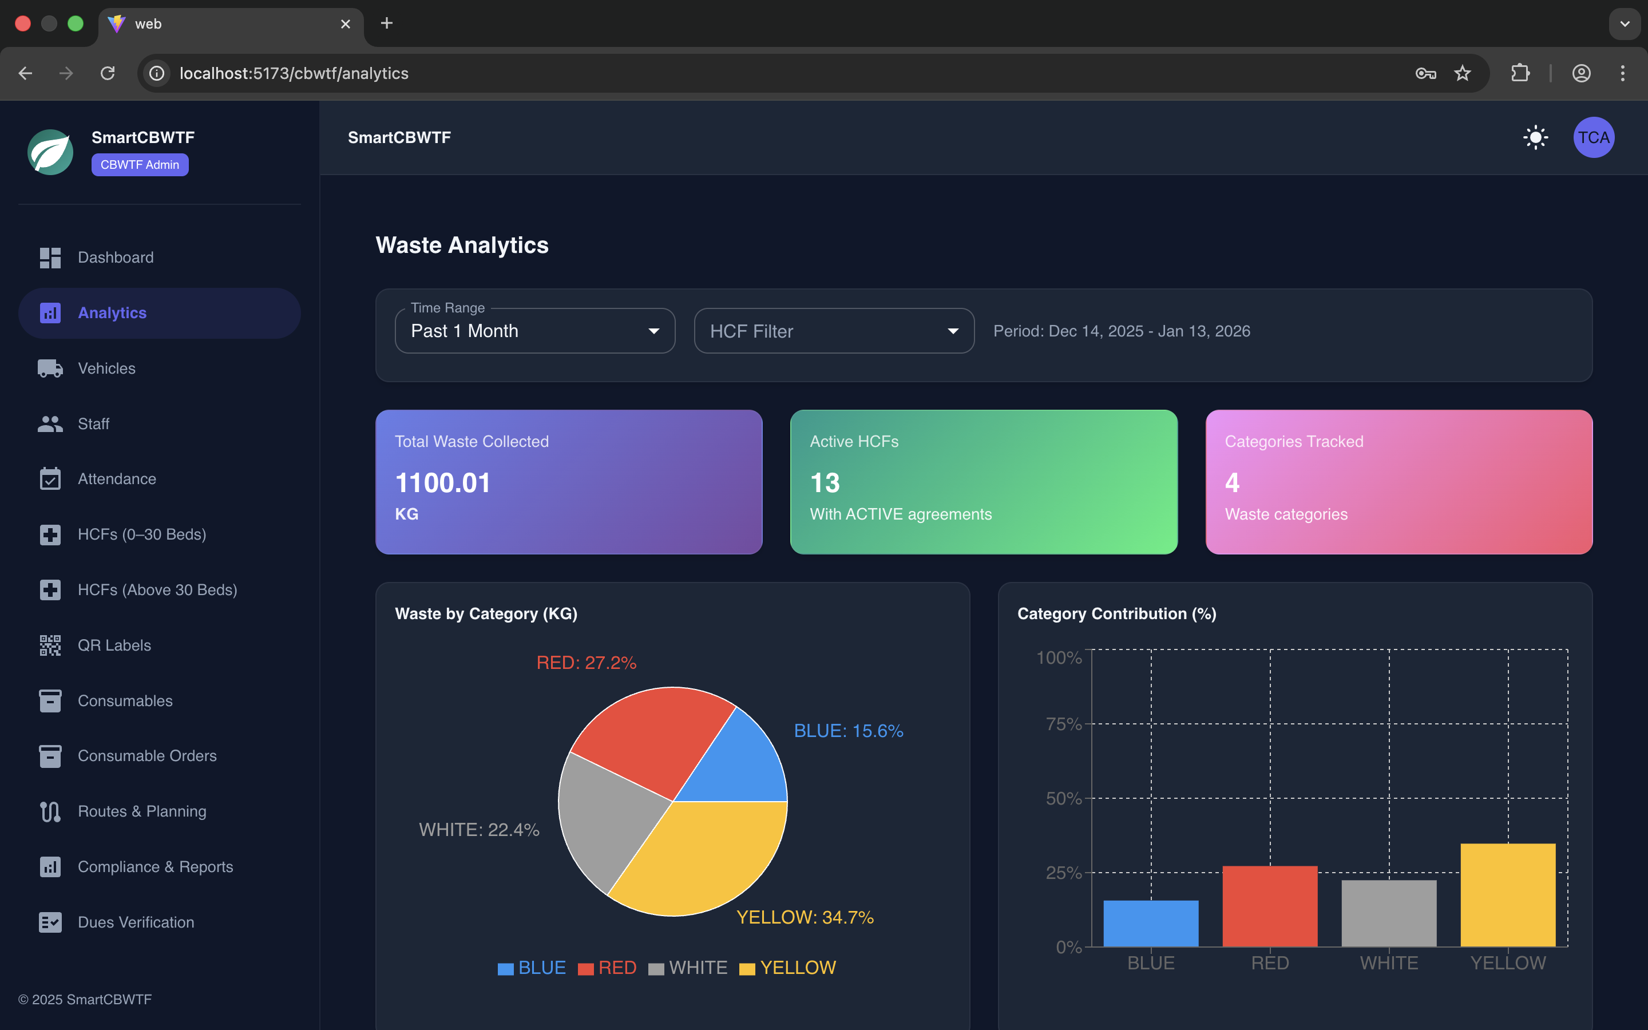Click the Attendance calendar-check icon
1648x1030 pixels.
click(50, 478)
